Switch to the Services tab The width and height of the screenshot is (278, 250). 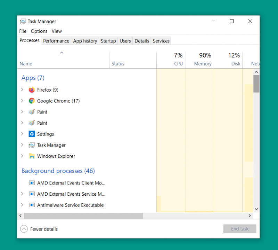[161, 41]
